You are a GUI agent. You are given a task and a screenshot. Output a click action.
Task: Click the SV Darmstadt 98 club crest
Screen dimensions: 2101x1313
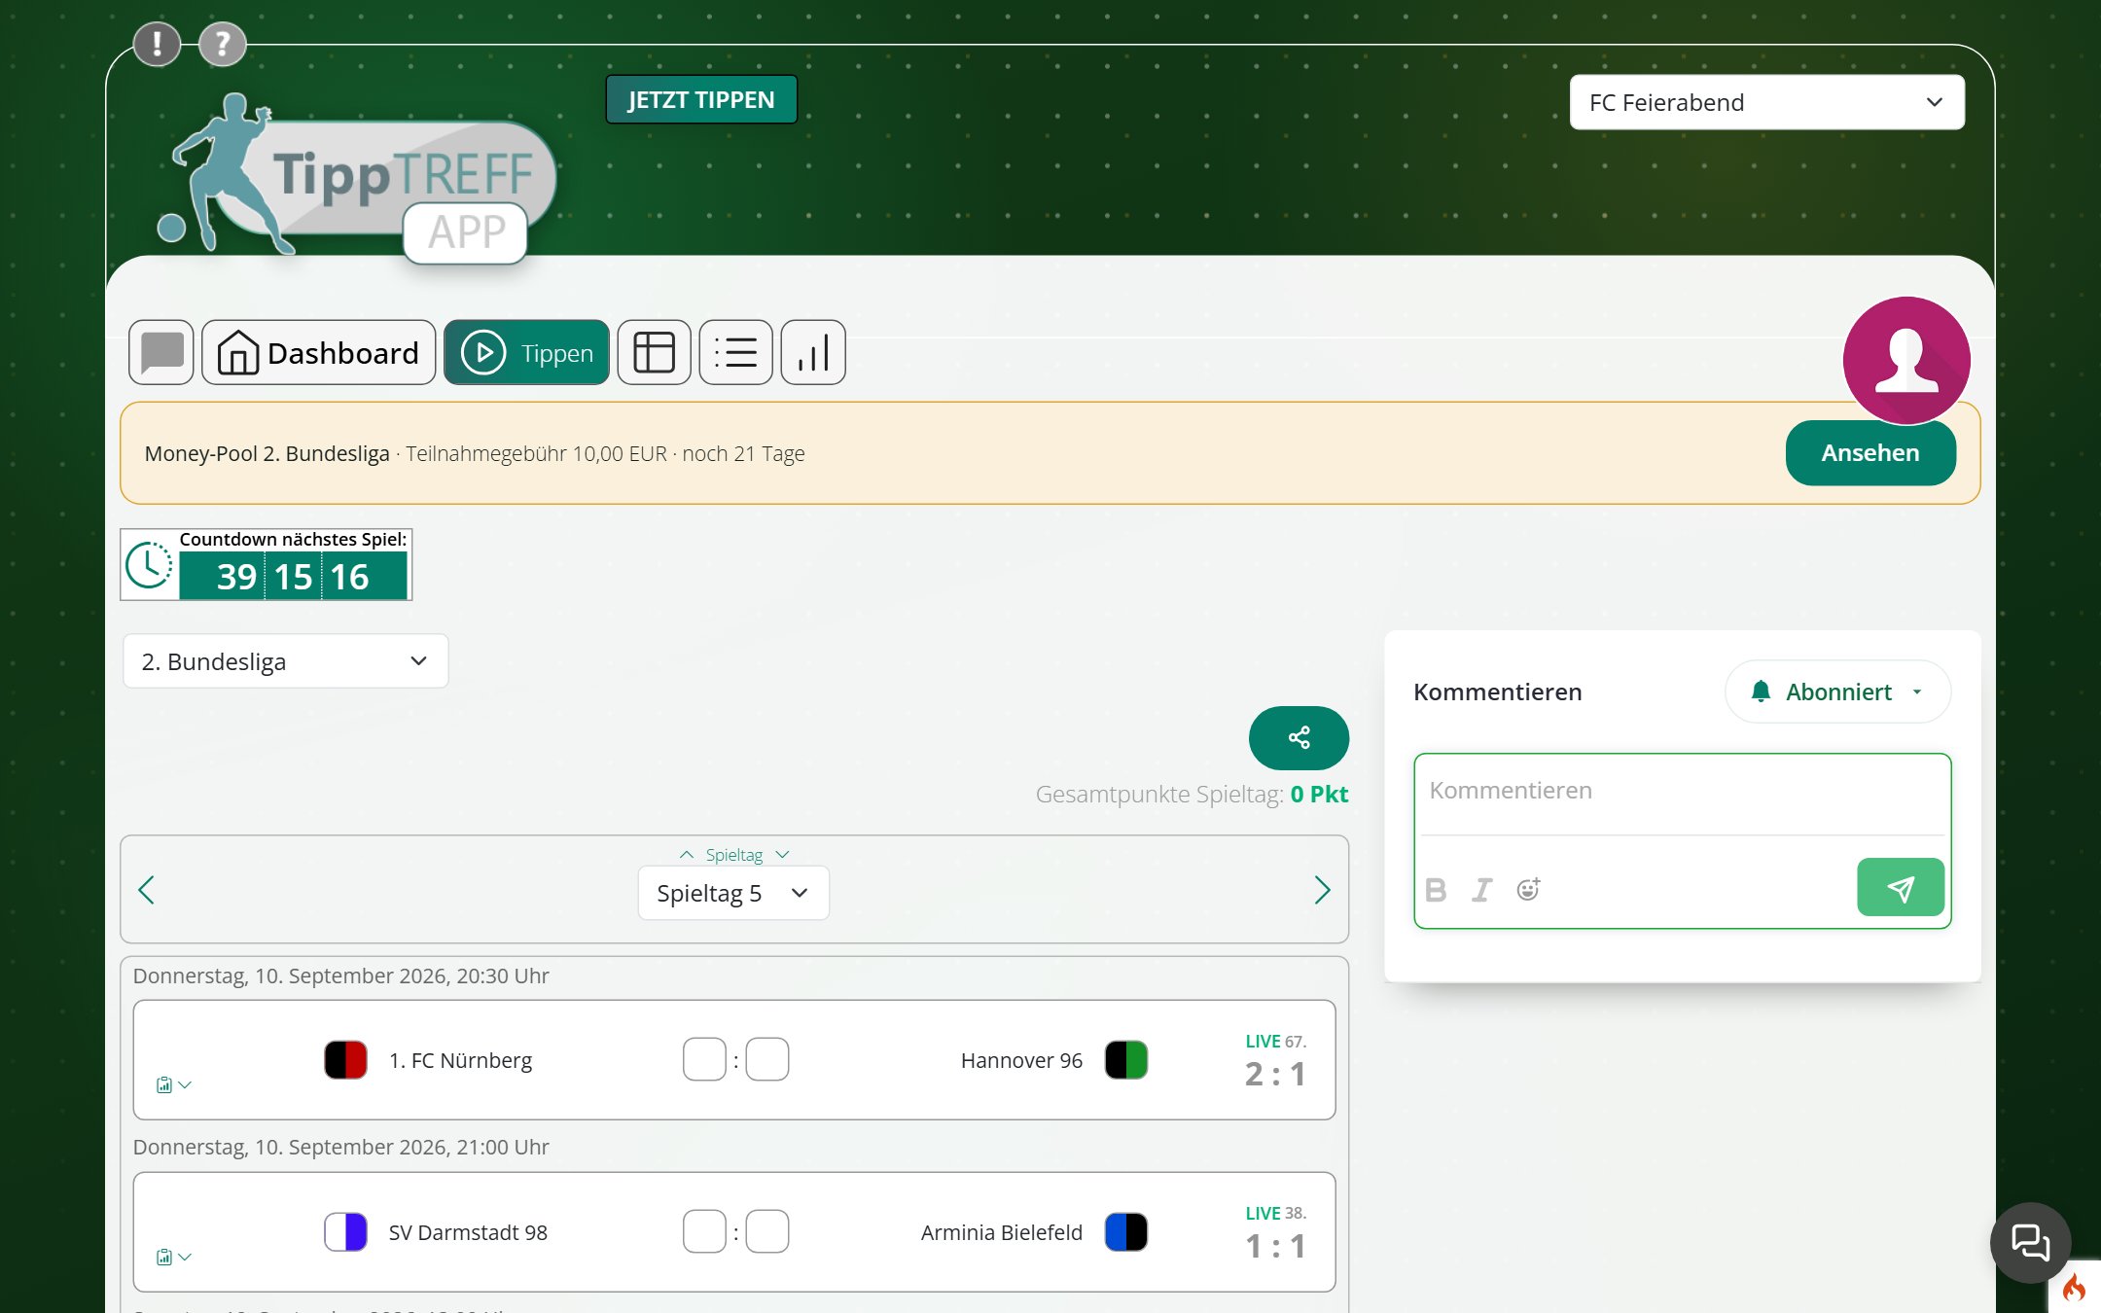[x=345, y=1232]
